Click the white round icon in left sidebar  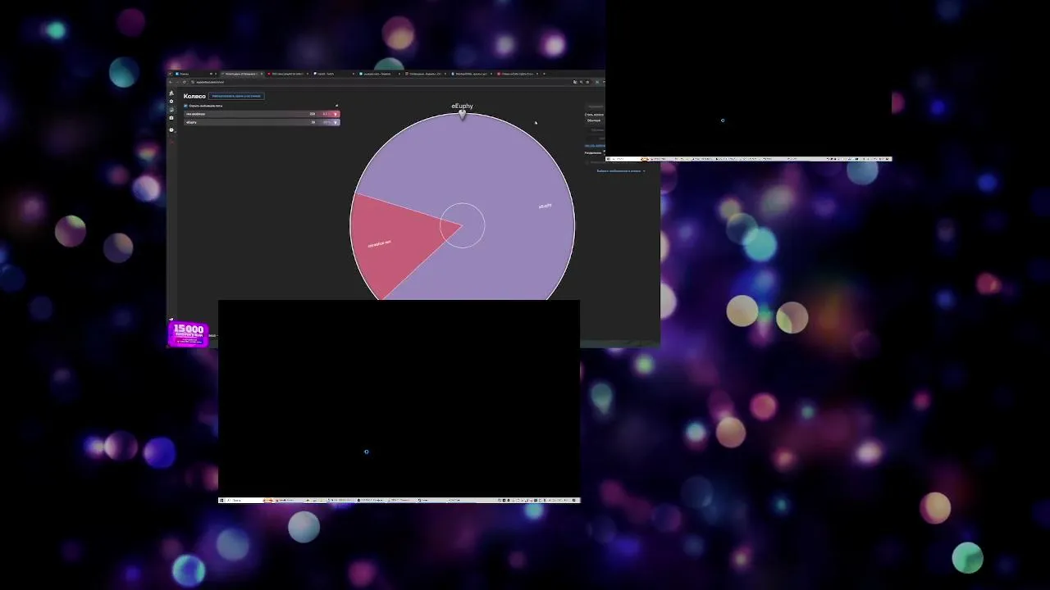coord(171,129)
